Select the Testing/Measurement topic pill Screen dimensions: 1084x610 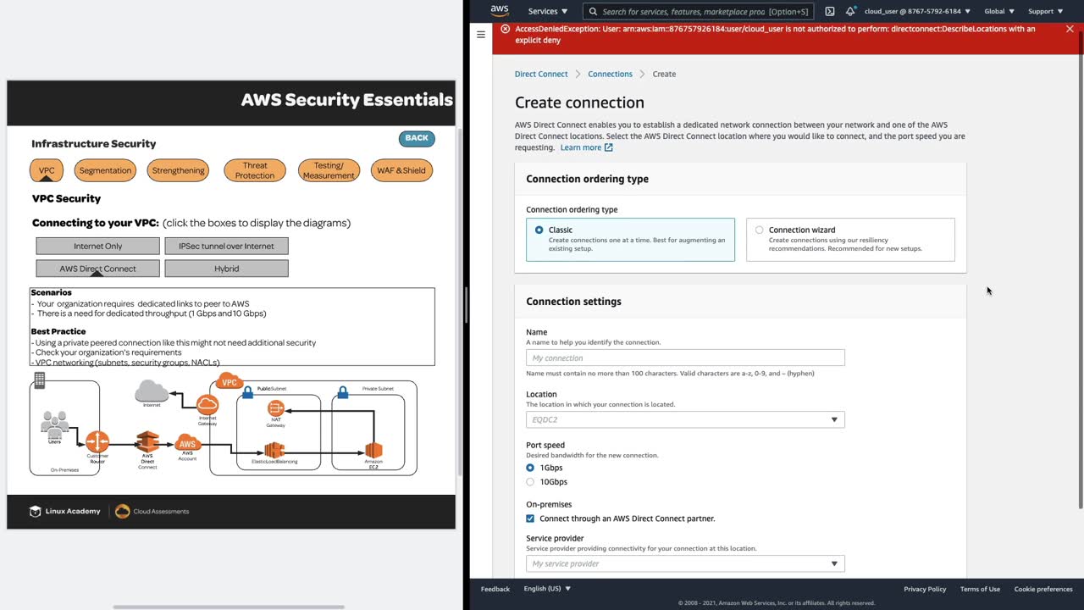tap(329, 170)
